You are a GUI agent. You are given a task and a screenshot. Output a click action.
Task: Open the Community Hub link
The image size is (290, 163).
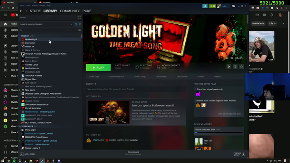click(x=117, y=77)
